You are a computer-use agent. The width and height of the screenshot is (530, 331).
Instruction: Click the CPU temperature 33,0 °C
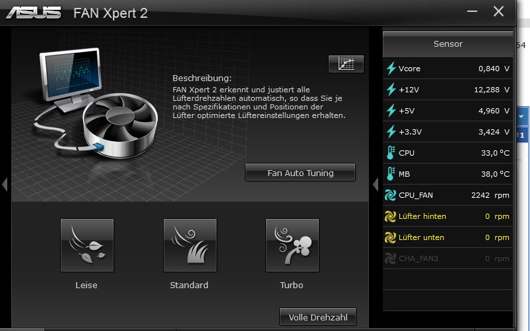tap(495, 153)
